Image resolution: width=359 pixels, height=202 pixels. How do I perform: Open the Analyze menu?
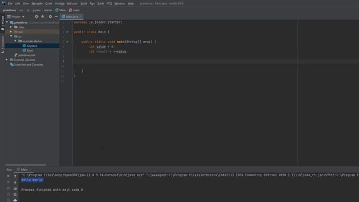click(x=60, y=3)
